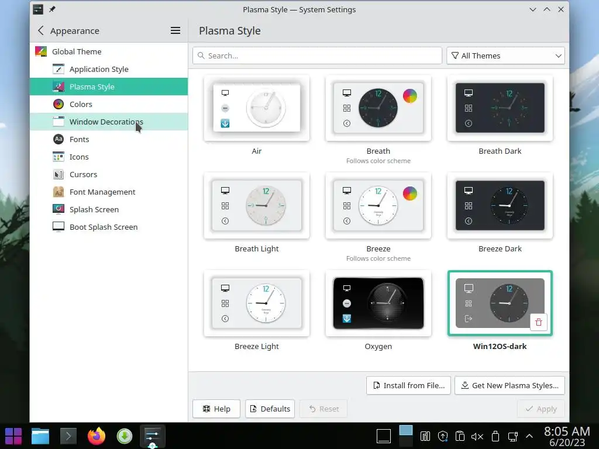This screenshot has width=599, height=449.
Task: Click the muted volume tray icon
Action: 477,436
